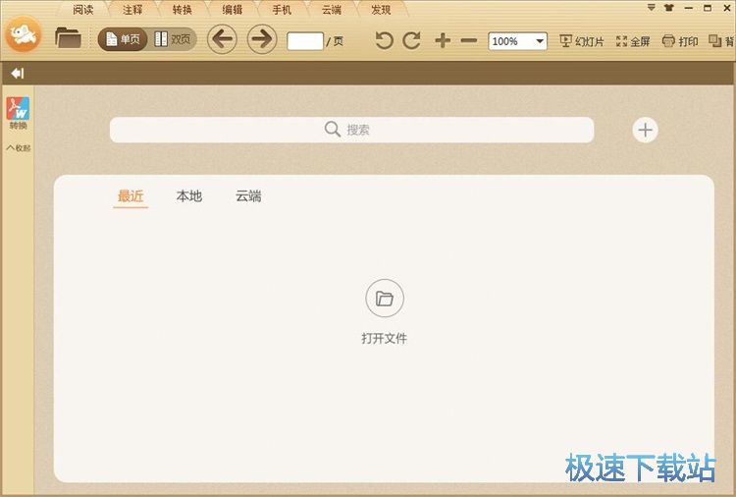
Task: Select the 云端 cloud files tab in panel
Action: coord(248,195)
